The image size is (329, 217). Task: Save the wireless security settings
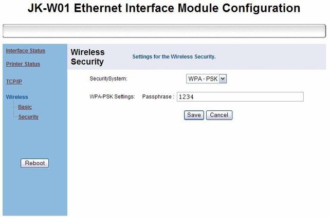click(194, 115)
